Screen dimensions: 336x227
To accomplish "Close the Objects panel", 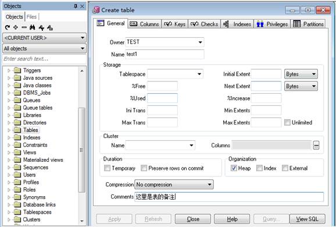I will [x=82, y=6].
